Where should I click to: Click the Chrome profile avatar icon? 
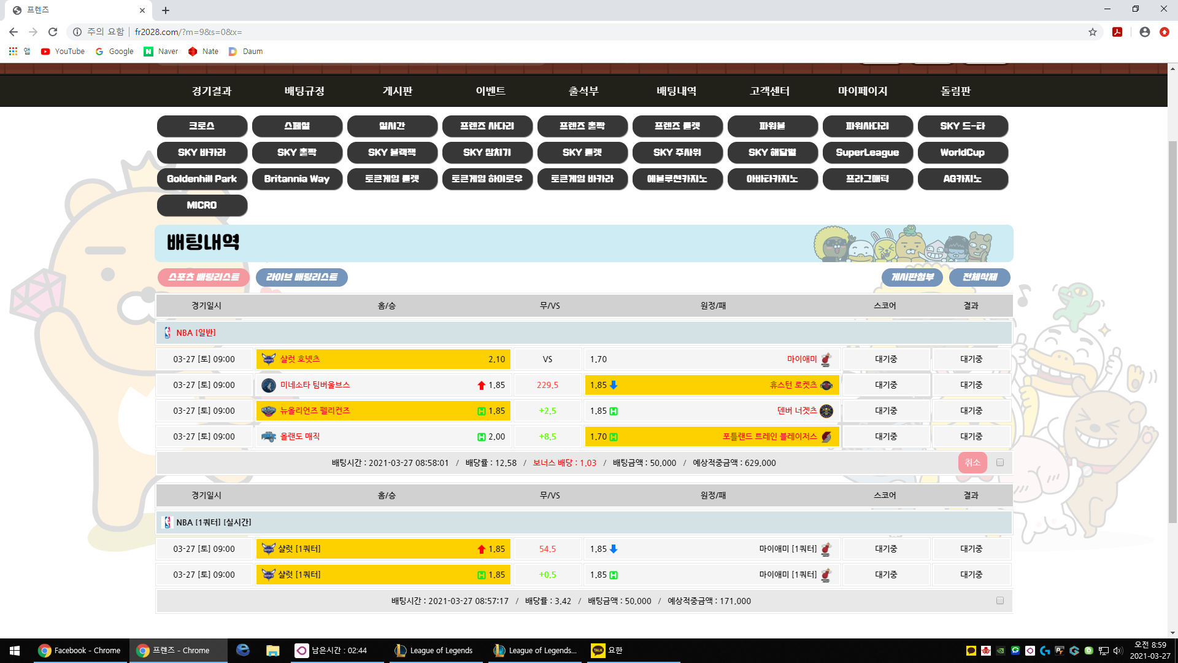click(1144, 32)
